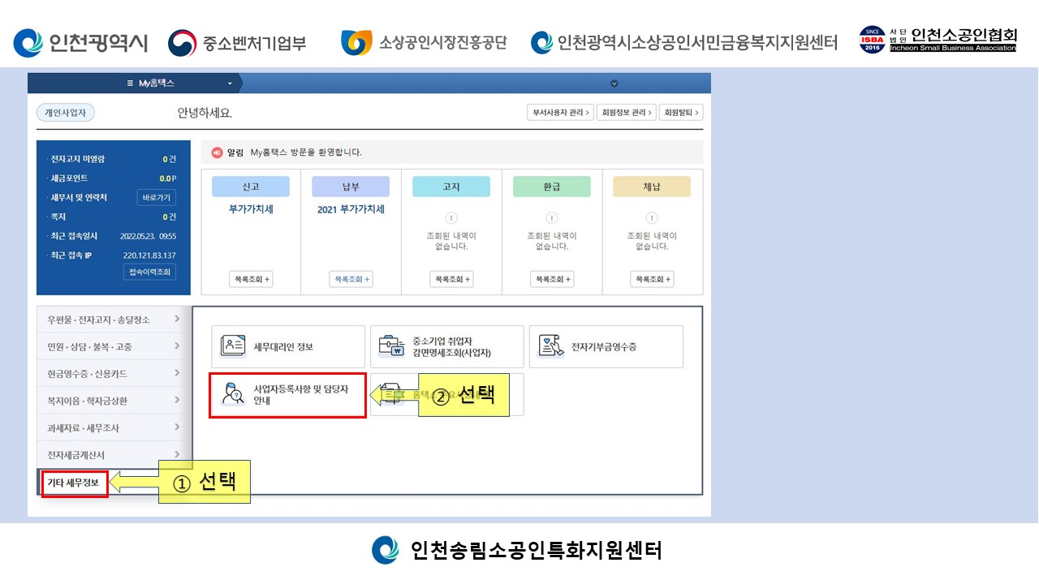
Task: Open 부가가치세 link under 신고
Action: (x=251, y=209)
